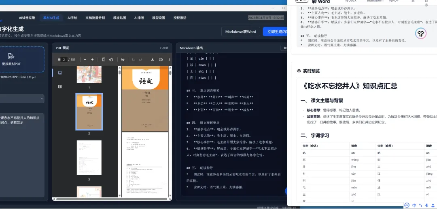Open the AI手绘 tab
The height and width of the screenshot is (209, 437).
tap(72, 18)
